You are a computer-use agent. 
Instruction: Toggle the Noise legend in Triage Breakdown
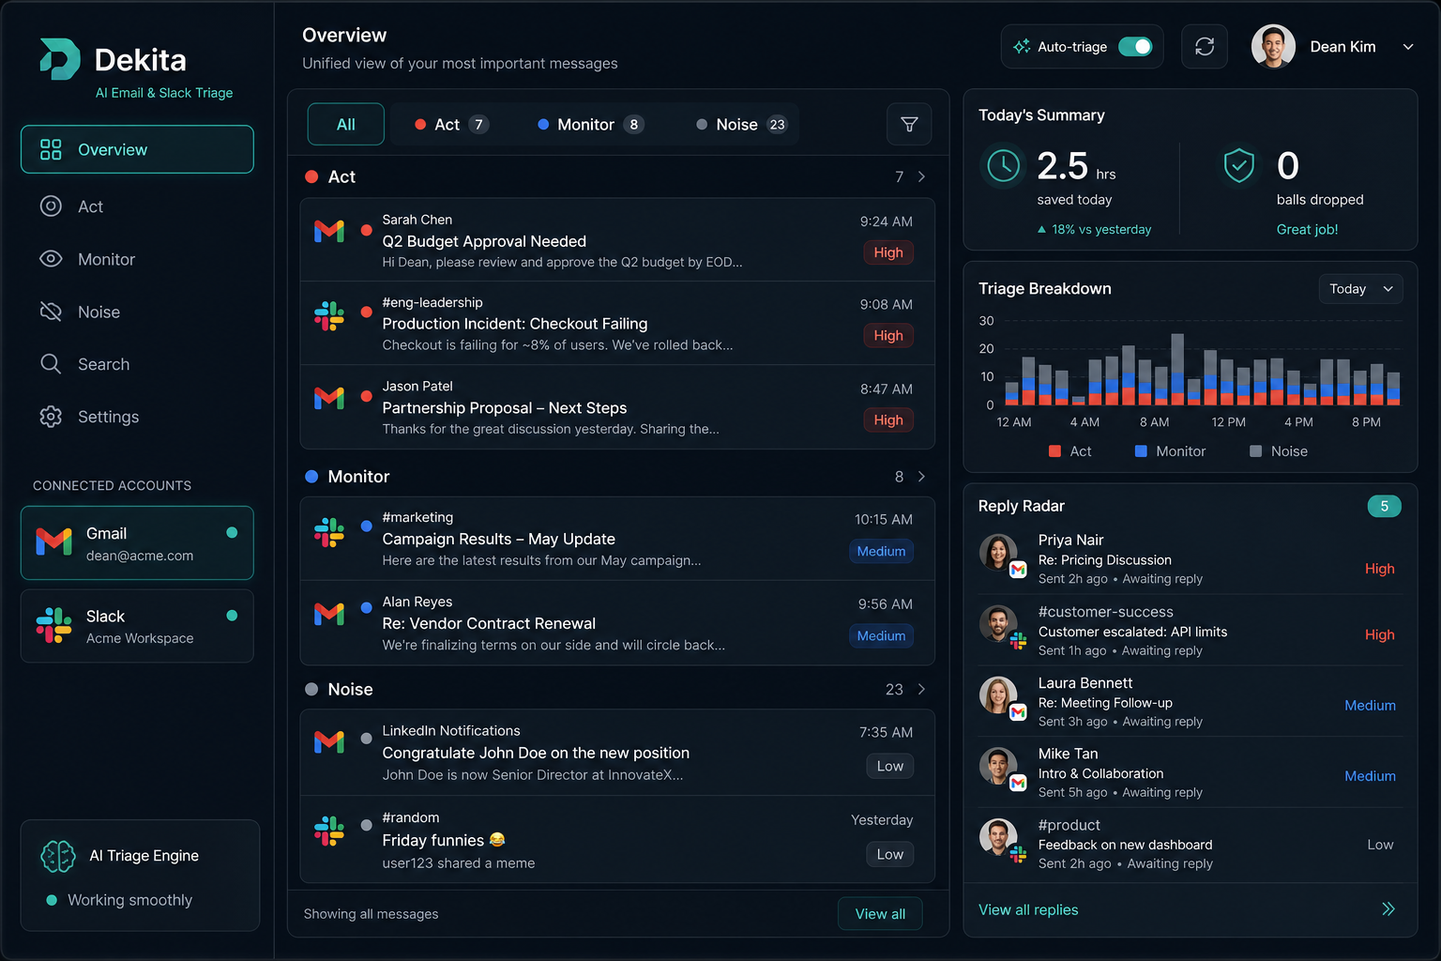pos(1279,451)
